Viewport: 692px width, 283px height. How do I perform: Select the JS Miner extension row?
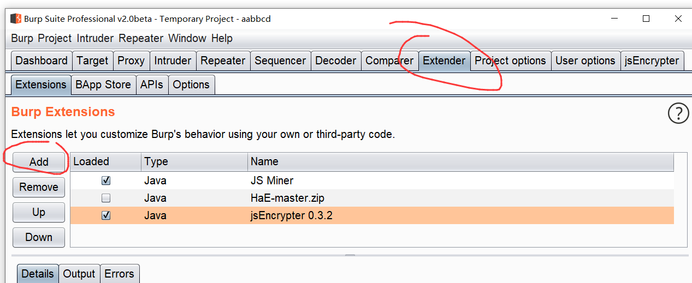pos(372,180)
